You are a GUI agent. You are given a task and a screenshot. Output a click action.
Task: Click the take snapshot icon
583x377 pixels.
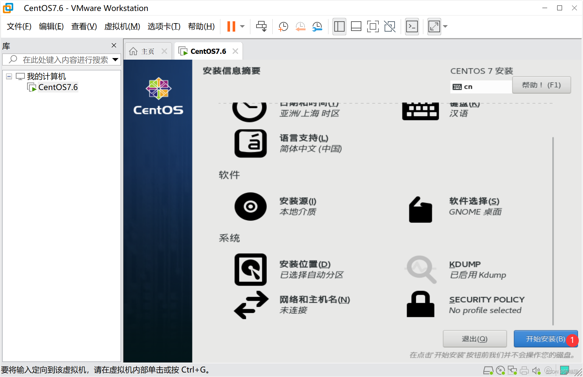[283, 26]
